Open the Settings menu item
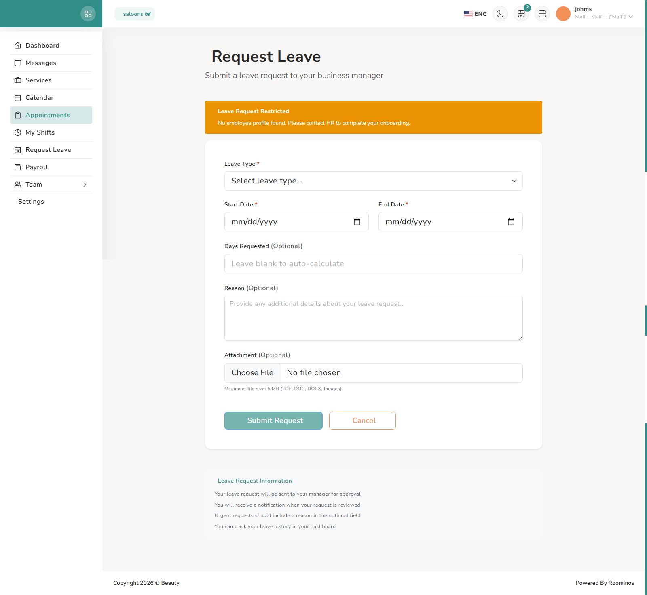Viewport: 647px width, 595px height. (x=31, y=201)
